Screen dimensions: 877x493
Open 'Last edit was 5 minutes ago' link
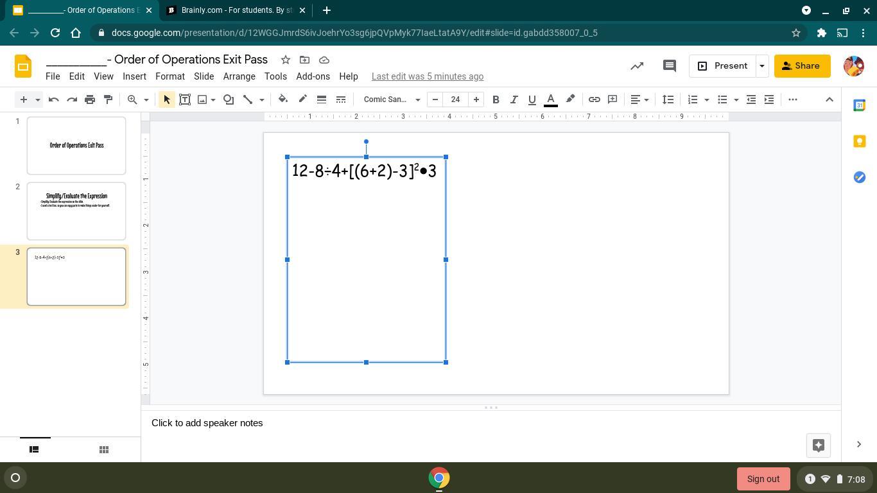[427, 76]
